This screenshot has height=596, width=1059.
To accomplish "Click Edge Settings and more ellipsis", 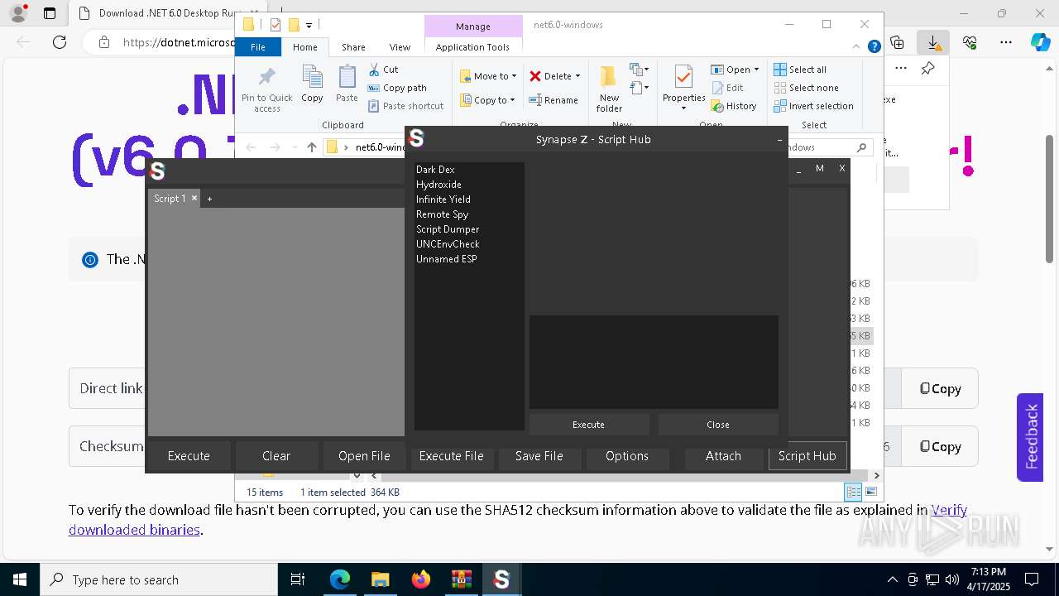I will pos(1006,42).
